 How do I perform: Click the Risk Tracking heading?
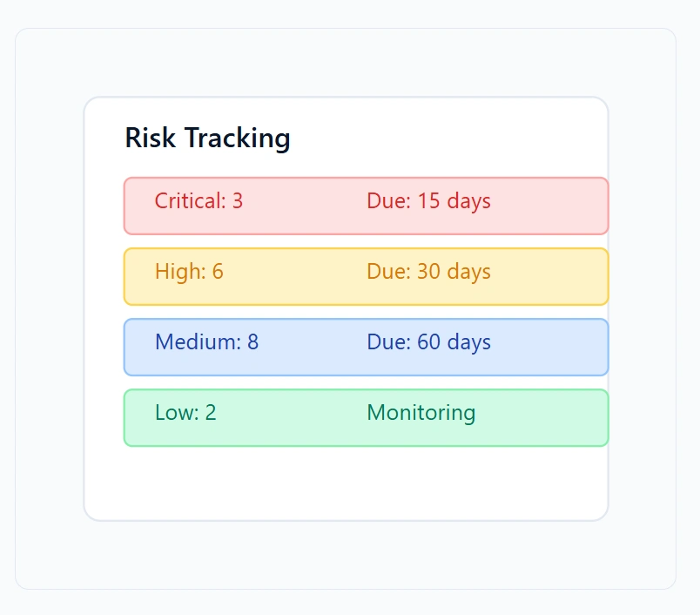click(207, 139)
